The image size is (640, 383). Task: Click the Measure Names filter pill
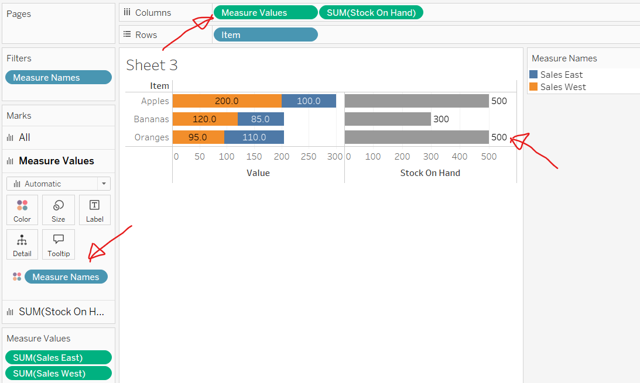(58, 77)
